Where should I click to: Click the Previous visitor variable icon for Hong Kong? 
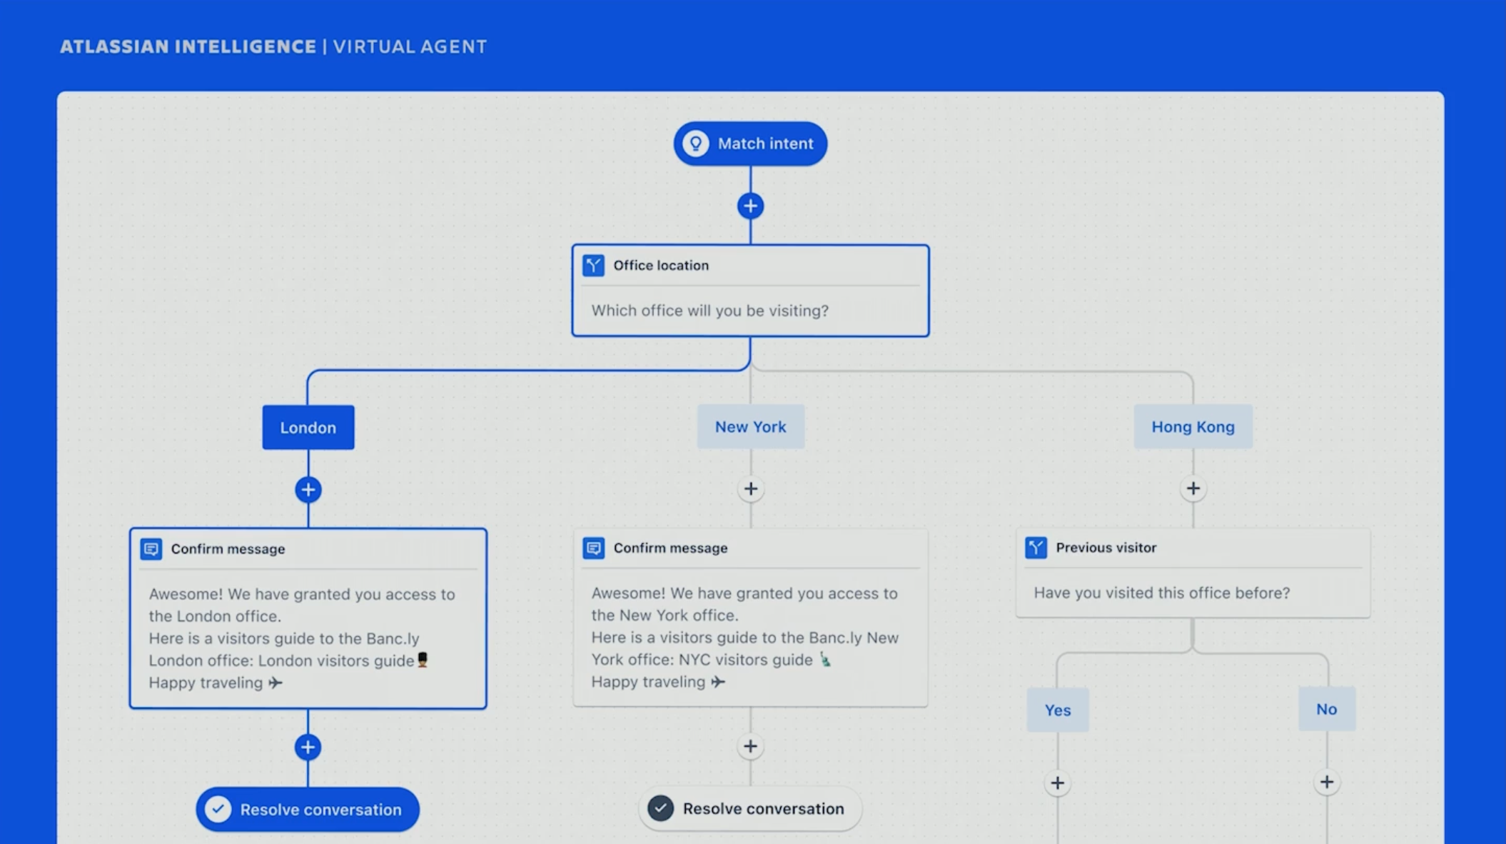point(1036,546)
